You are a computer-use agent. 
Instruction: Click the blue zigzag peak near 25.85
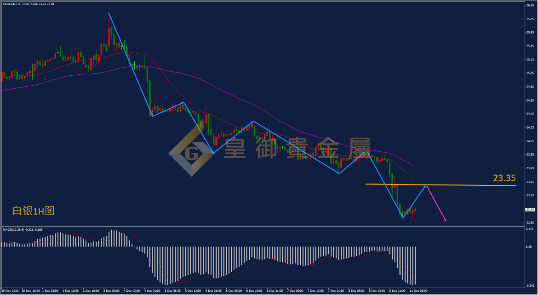pos(109,13)
